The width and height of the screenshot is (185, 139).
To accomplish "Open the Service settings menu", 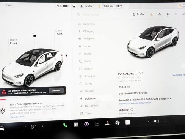I will 87,91.
